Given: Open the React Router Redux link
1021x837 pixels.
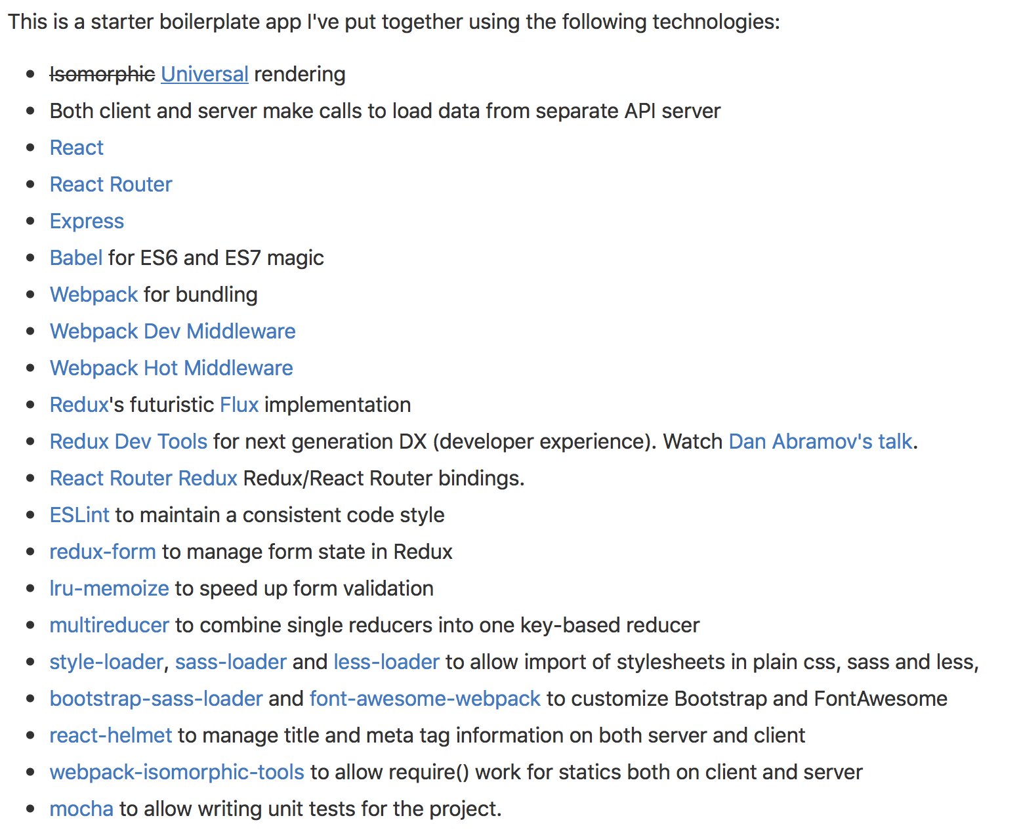Looking at the screenshot, I should tap(144, 478).
